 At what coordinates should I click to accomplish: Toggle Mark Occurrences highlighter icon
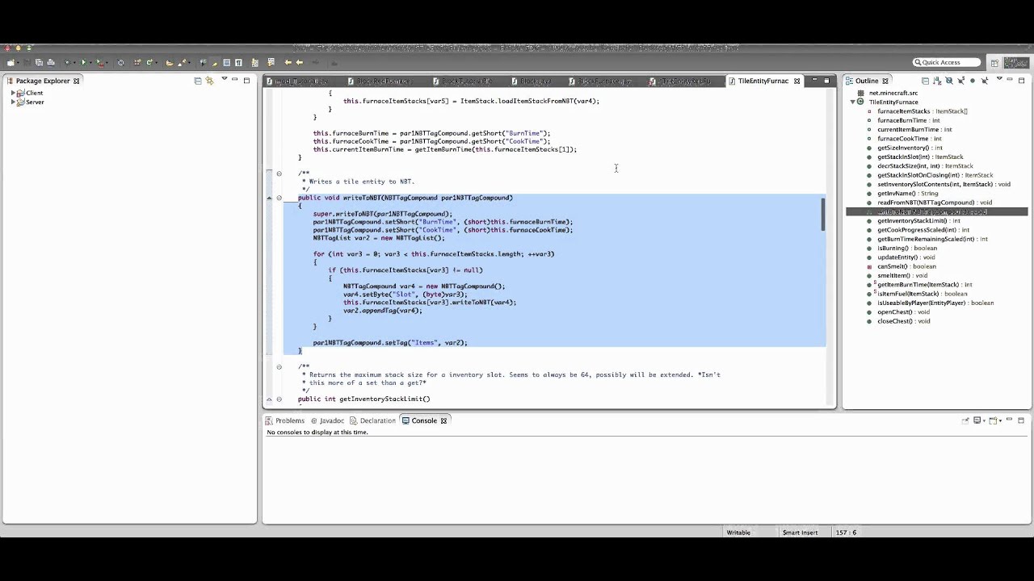[215, 63]
